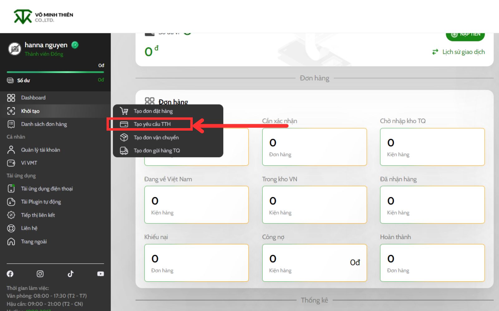Click the Liên hệ lifebuoy icon

(11, 228)
